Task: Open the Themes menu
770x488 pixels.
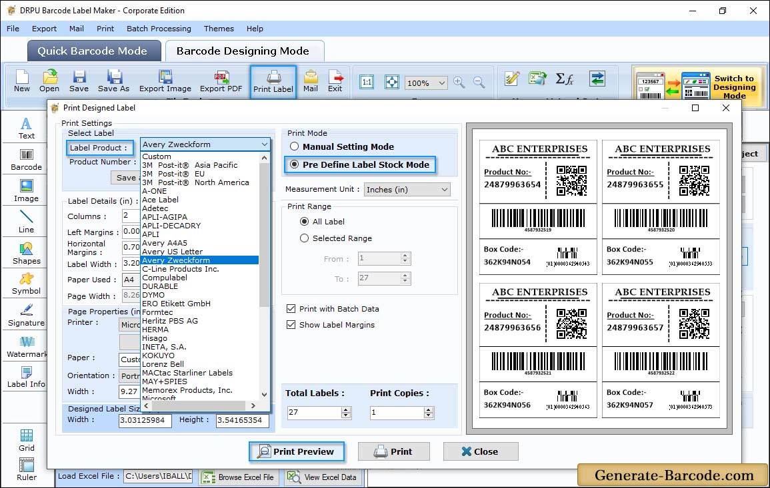Action: click(219, 29)
